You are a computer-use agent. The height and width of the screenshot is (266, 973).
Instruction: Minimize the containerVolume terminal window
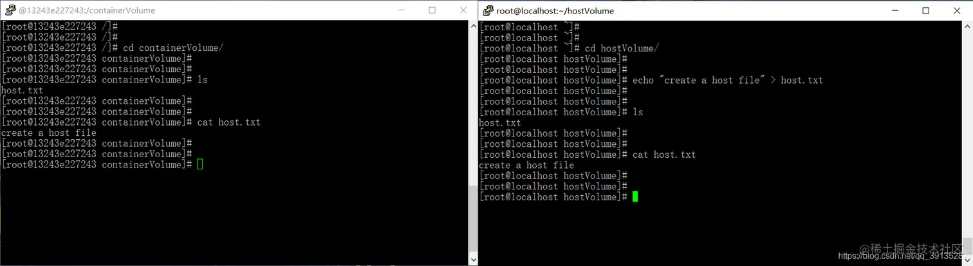401,10
